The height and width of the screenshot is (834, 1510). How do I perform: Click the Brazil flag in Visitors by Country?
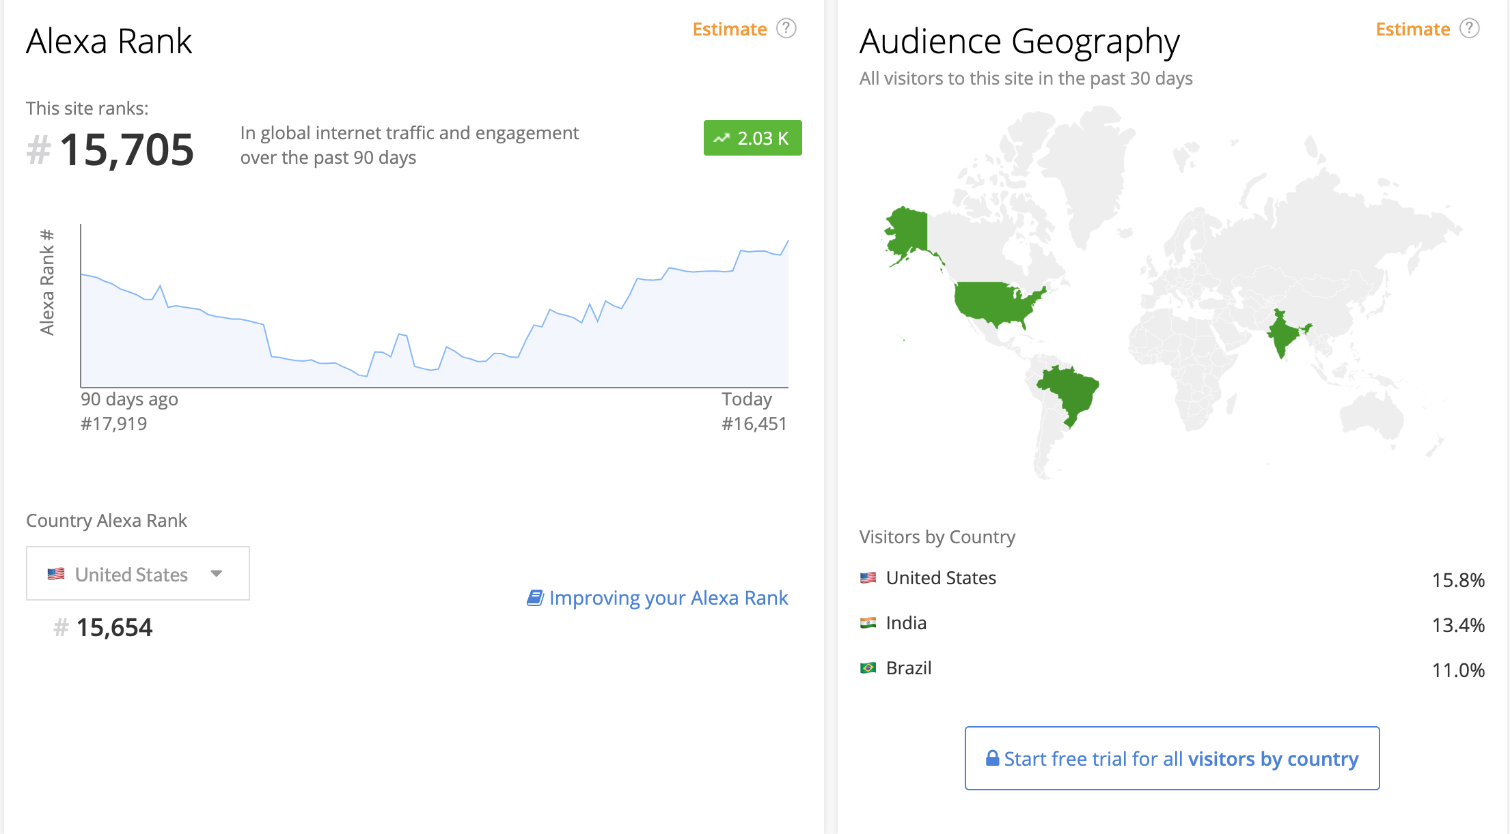[868, 668]
